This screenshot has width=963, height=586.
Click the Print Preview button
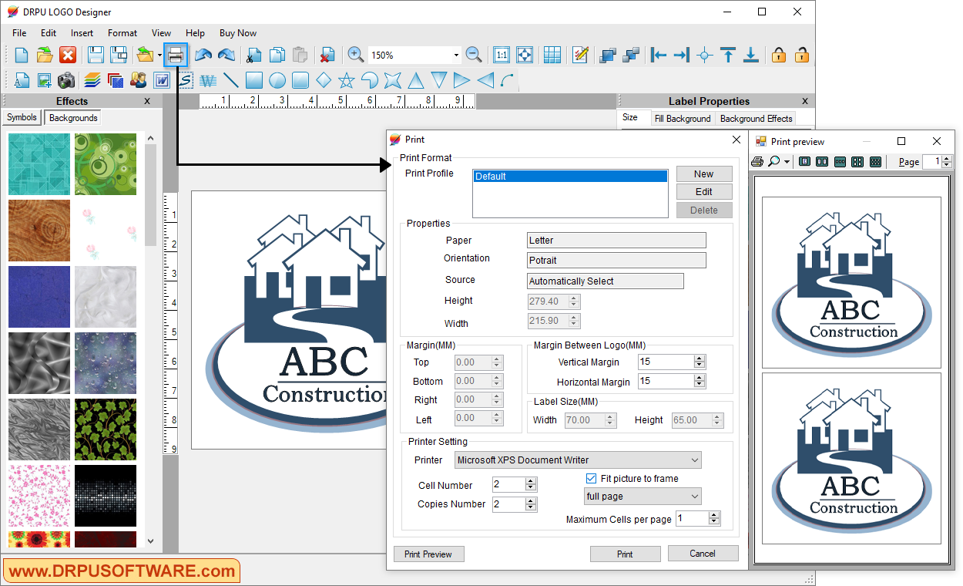click(x=428, y=554)
